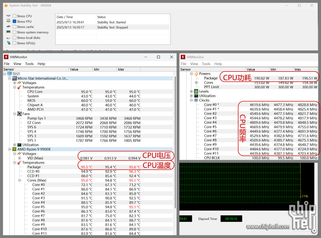
Task: Open Help menu in left HWMonitor
Action: click(x=41, y=64)
